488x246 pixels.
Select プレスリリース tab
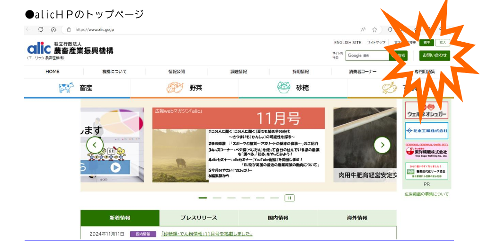coord(199,218)
